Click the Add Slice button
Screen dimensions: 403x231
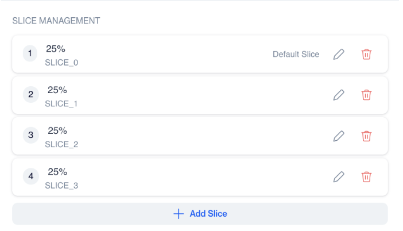(x=200, y=214)
